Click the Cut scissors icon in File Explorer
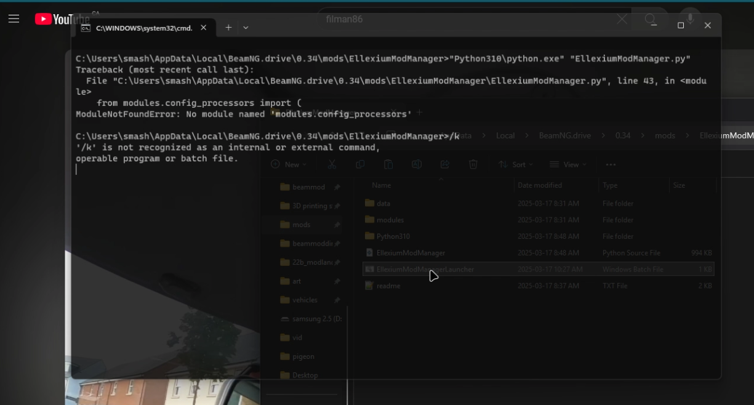754x405 pixels. coord(332,164)
